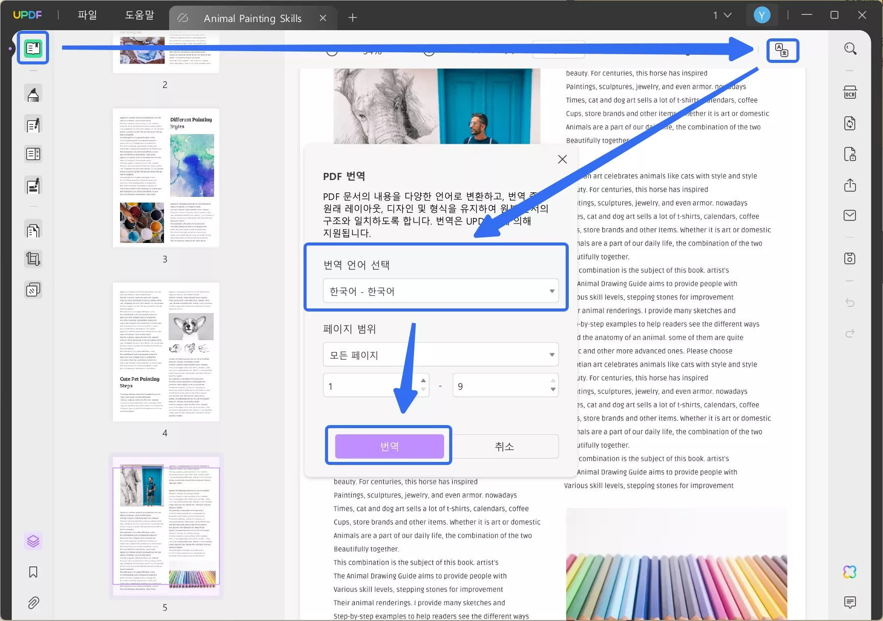Open the Reader mode icon in left sidebar
This screenshot has height=621, width=883.
[x=33, y=48]
